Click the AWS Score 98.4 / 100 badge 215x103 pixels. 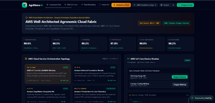(149, 23)
